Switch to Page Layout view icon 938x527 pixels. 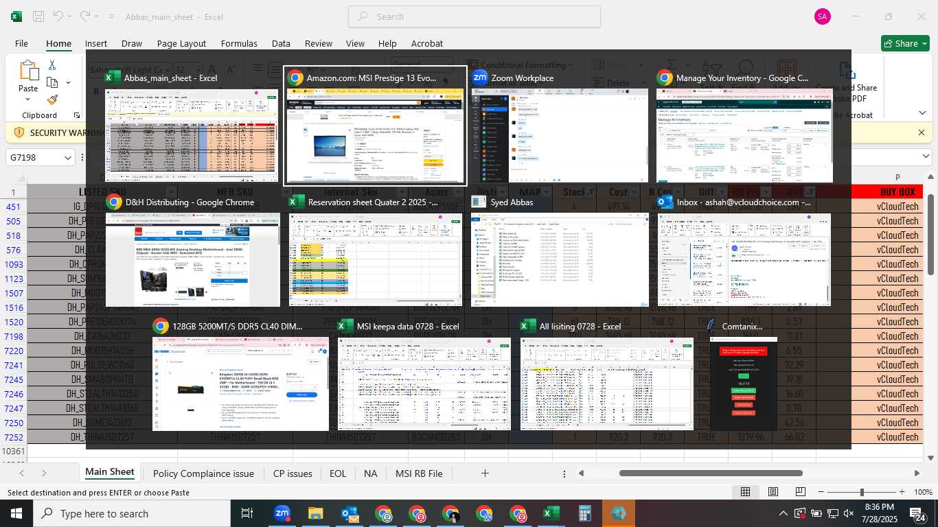pyautogui.click(x=773, y=492)
